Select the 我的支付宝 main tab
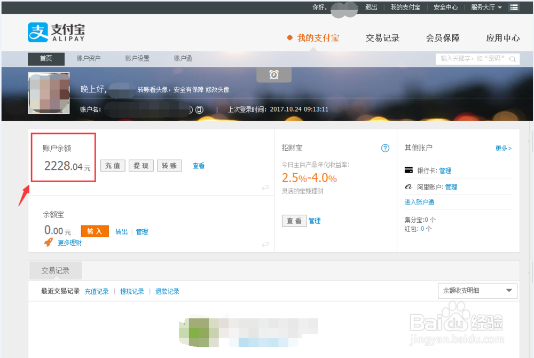The image size is (534, 358). (318, 38)
